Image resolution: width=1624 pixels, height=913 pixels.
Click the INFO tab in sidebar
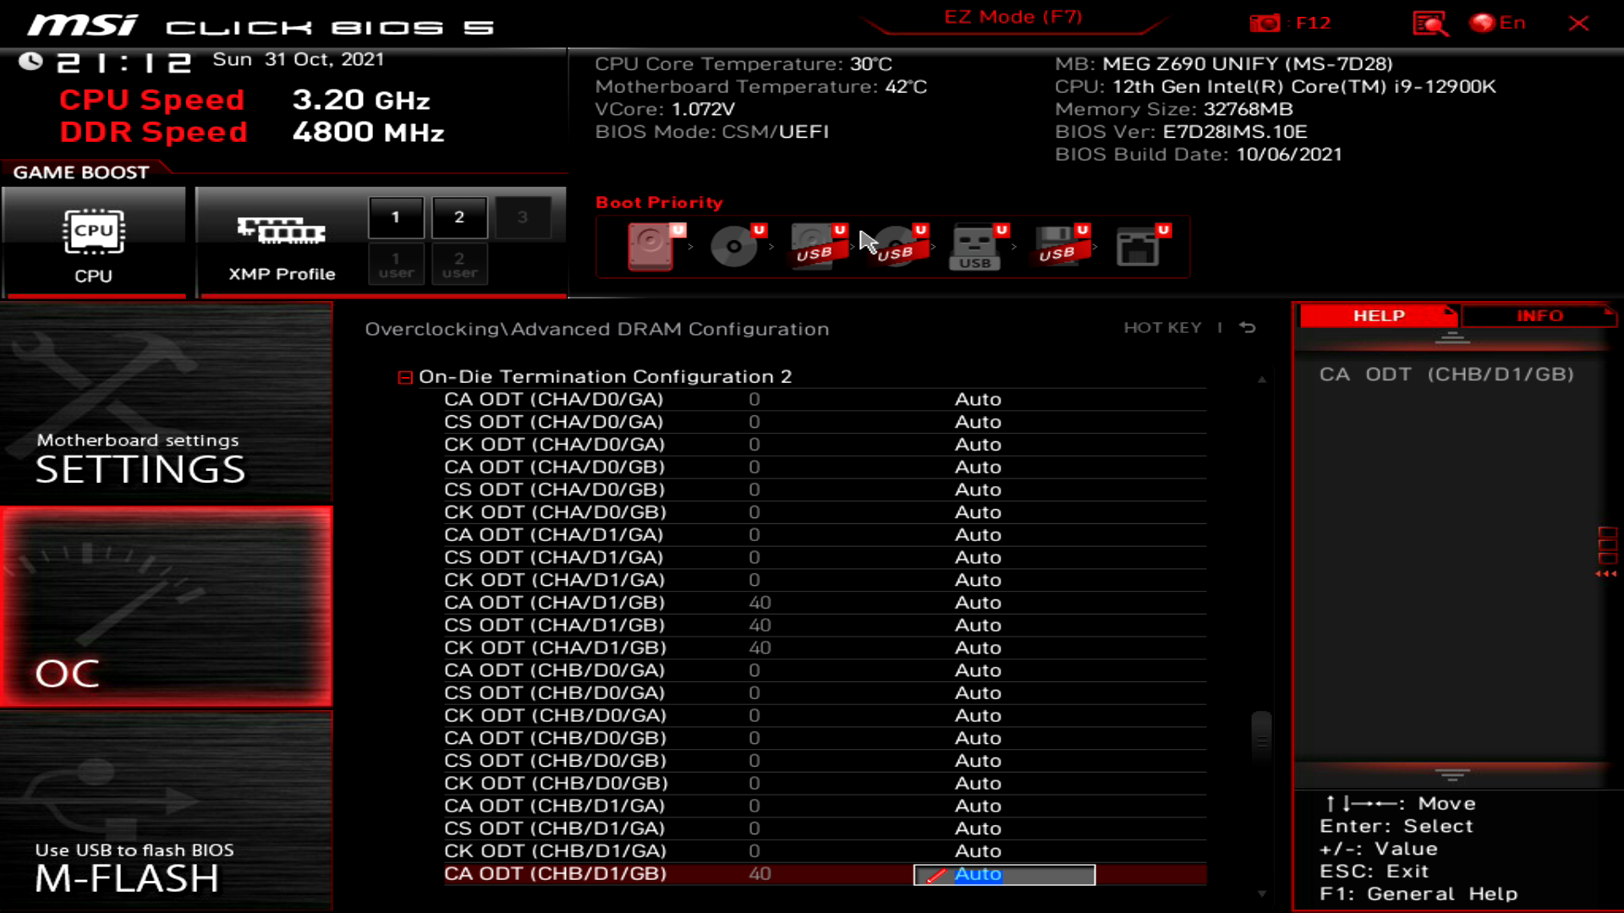pyautogui.click(x=1539, y=315)
